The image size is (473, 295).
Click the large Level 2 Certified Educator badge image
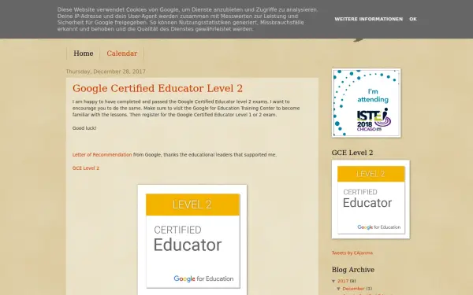tap(192, 240)
